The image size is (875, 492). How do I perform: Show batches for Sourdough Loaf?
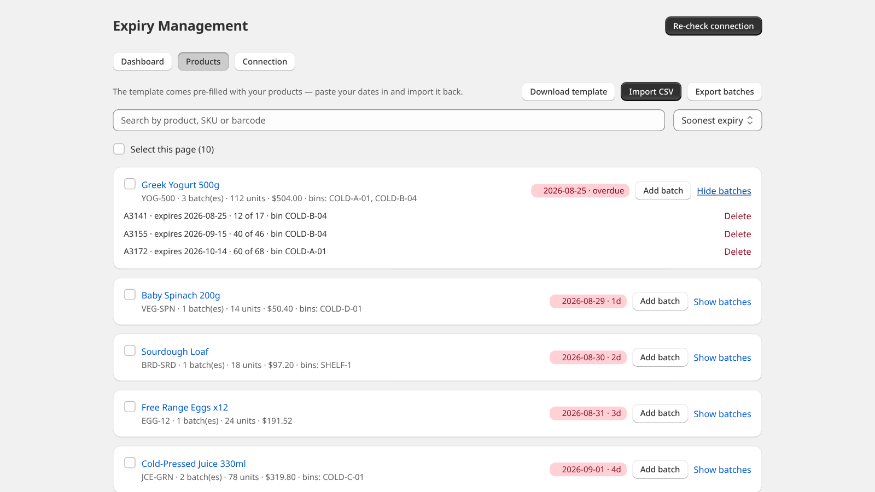pos(722,358)
